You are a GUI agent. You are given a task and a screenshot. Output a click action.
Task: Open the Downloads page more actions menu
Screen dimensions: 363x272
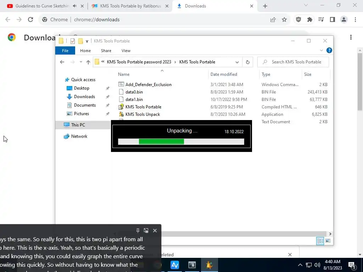[351, 37]
